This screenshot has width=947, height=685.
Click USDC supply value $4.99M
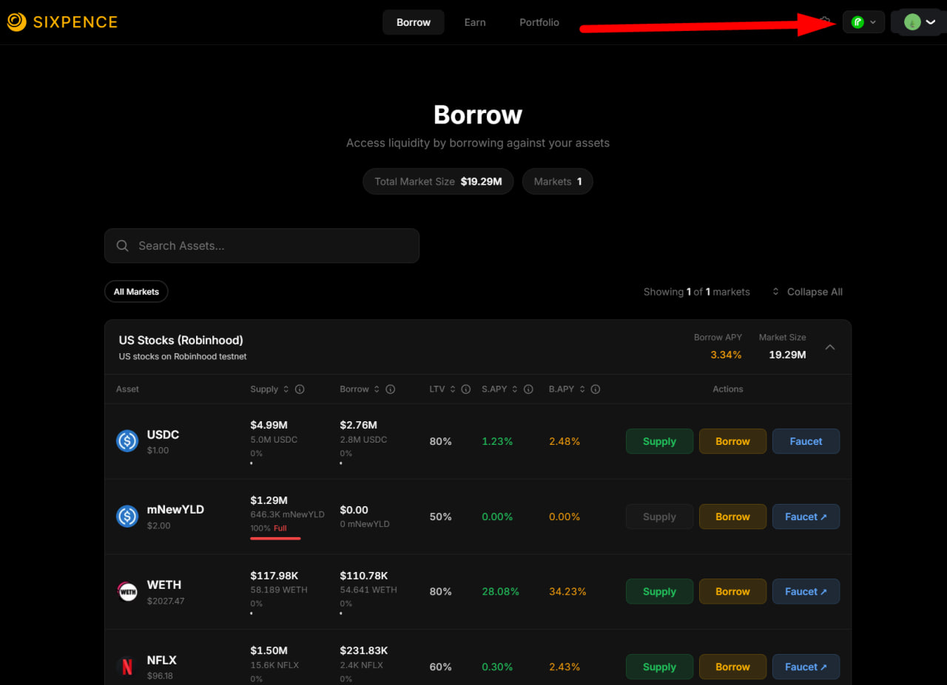coord(269,425)
